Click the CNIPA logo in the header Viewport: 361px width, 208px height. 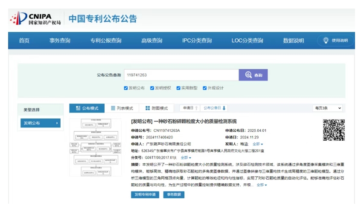pyautogui.click(x=36, y=19)
